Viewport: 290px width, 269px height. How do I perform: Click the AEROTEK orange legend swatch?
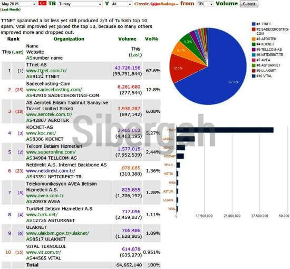click(x=254, y=39)
